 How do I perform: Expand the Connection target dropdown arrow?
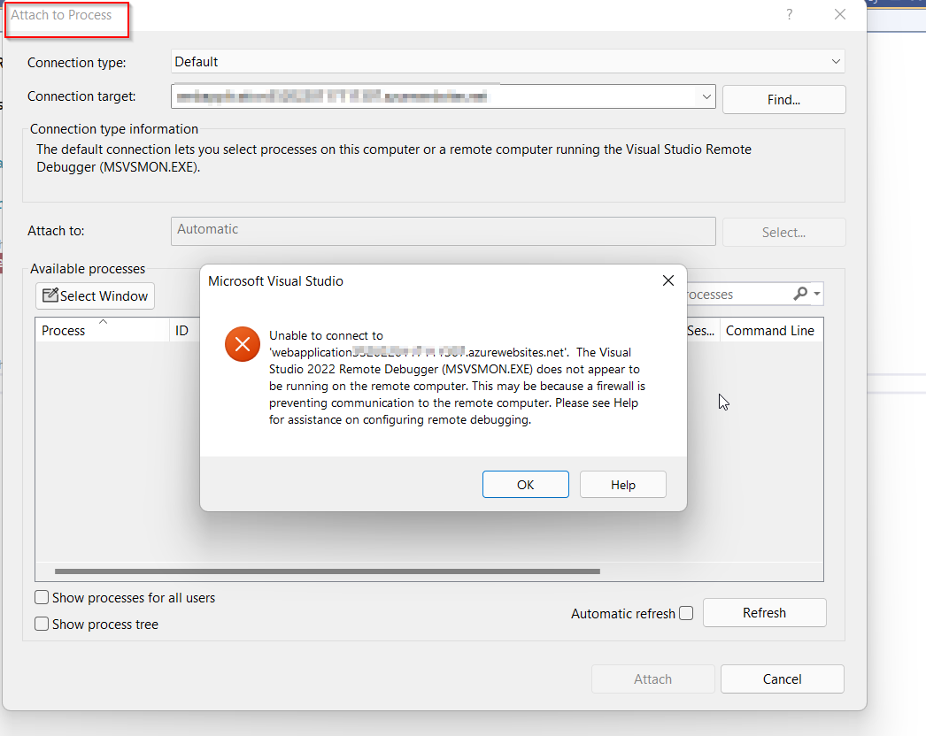(706, 96)
